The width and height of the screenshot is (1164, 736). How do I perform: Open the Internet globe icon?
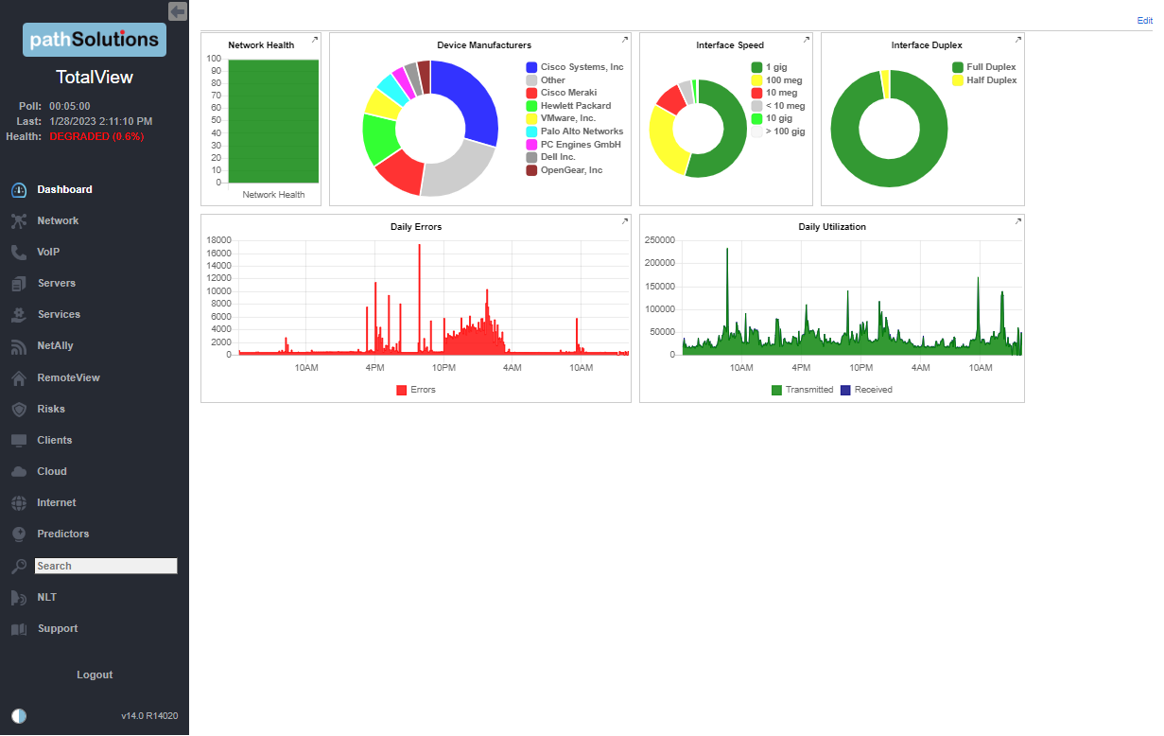pos(19,502)
